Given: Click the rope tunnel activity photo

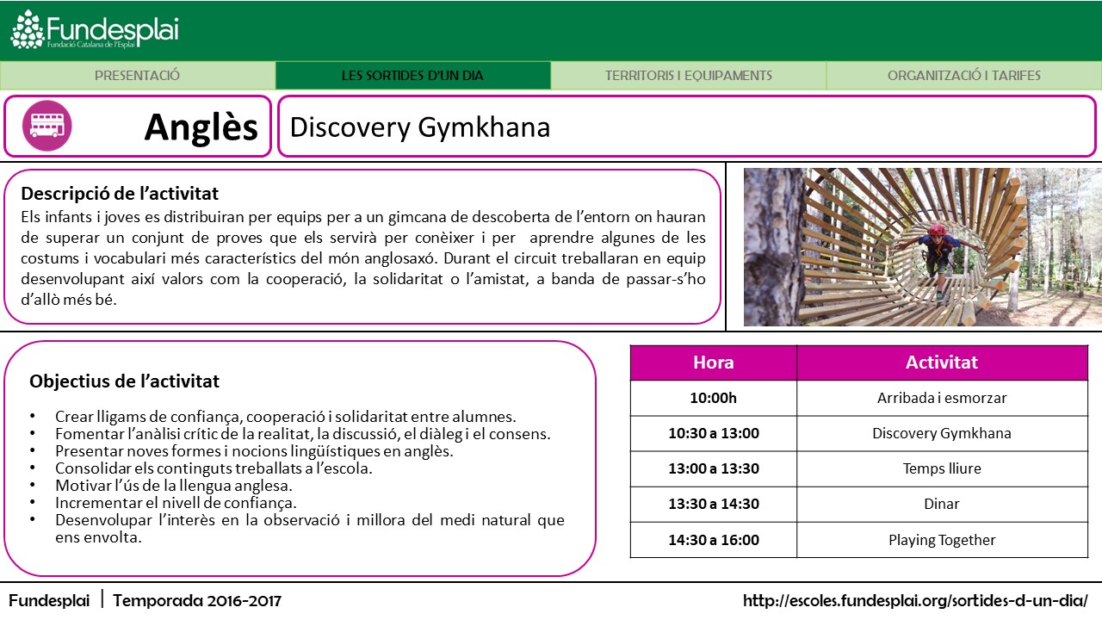Looking at the screenshot, I should tap(922, 247).
